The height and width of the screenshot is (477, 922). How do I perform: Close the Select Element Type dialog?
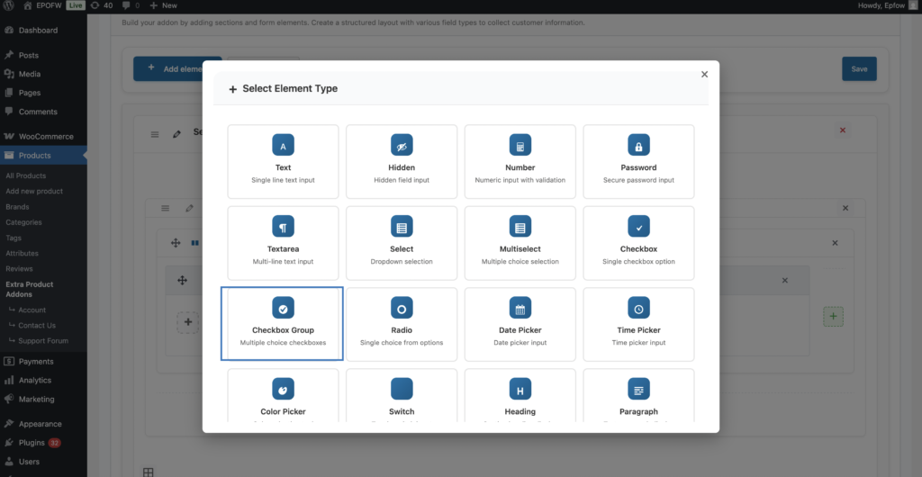click(x=704, y=75)
